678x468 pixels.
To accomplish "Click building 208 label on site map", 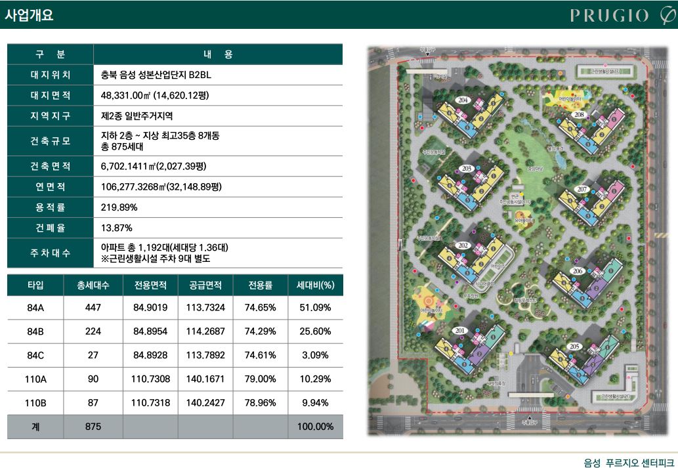I will [x=579, y=115].
